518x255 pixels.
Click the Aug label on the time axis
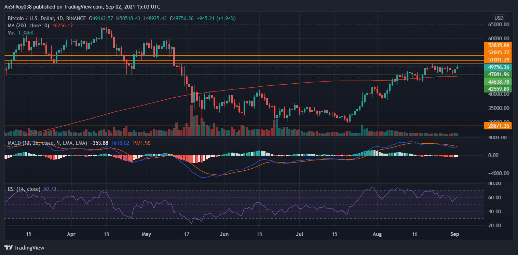377,235
